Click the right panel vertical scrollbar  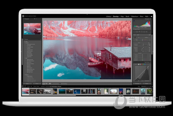click(152, 44)
